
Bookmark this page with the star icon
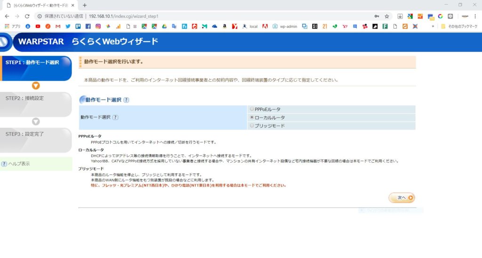tap(386, 16)
